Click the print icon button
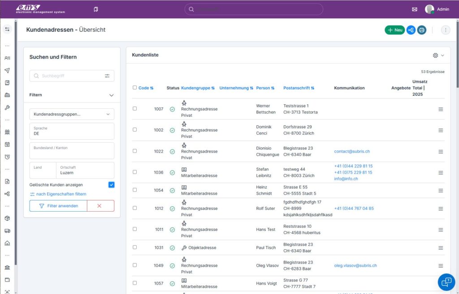Screen dimensions: 459x294 (x=421, y=30)
